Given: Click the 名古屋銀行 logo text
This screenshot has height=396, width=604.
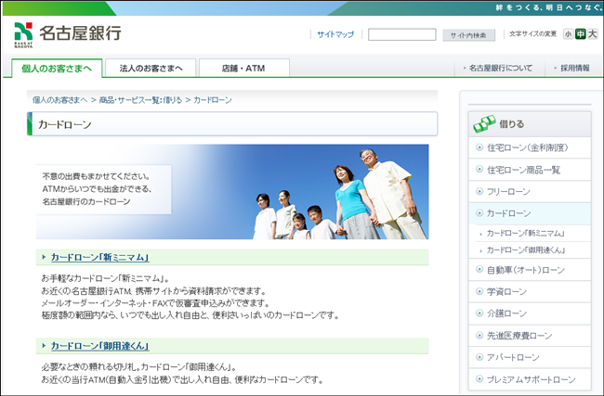Looking at the screenshot, I should coord(80,33).
